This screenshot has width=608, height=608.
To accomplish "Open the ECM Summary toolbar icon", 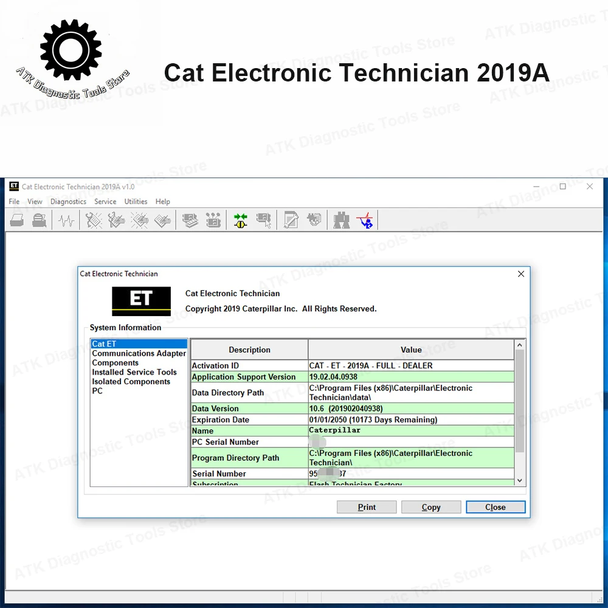I will point(190,220).
